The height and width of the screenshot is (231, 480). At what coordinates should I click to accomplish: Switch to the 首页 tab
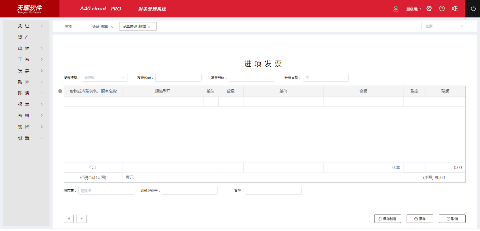tap(69, 27)
